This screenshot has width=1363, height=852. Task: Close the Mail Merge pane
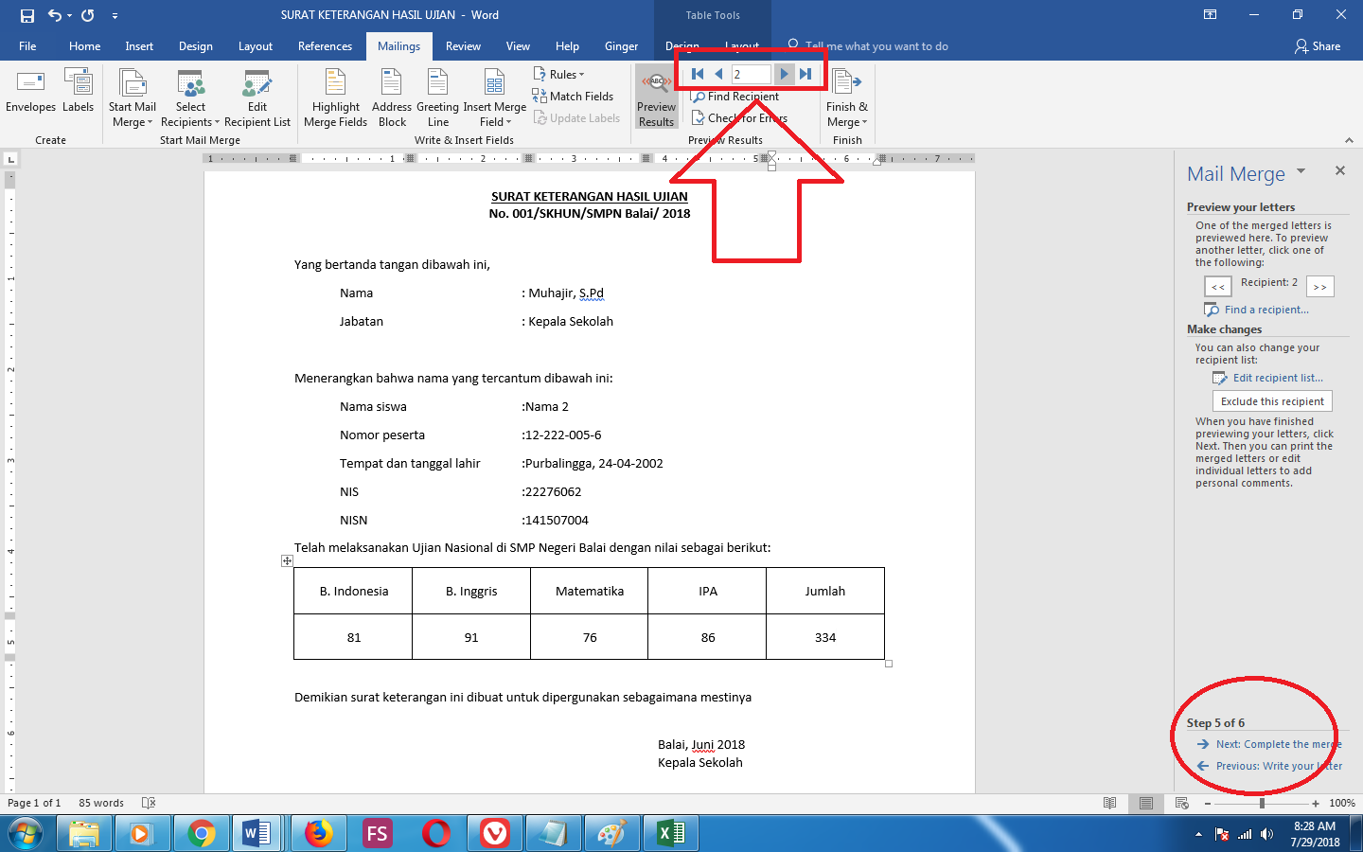coord(1339,170)
